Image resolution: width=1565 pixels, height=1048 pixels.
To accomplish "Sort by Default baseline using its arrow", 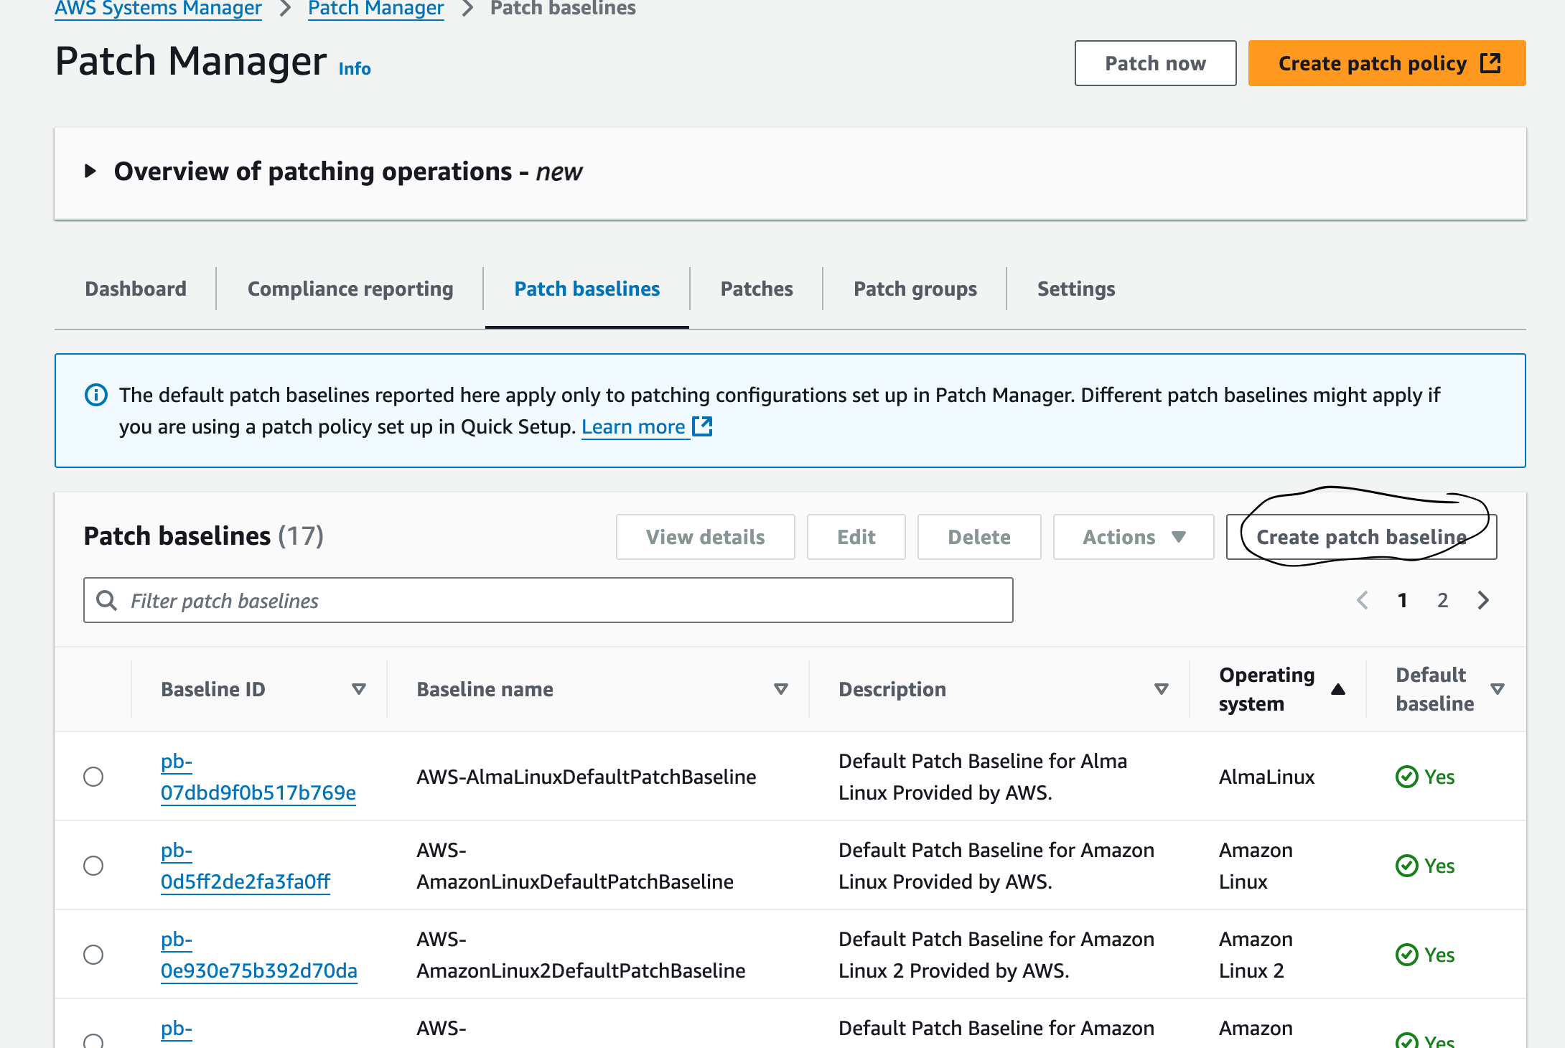I will pos(1498,688).
